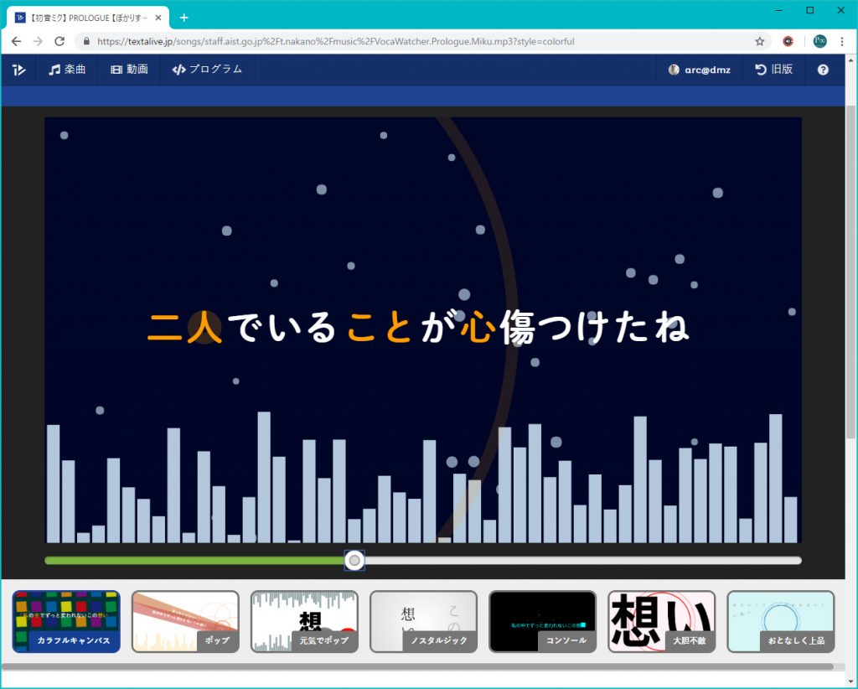Open the 動画 (videos) menu
This screenshot has height=689, width=858.
(x=129, y=70)
